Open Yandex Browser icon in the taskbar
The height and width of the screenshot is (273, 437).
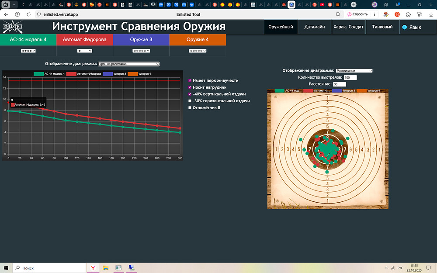coord(93,268)
